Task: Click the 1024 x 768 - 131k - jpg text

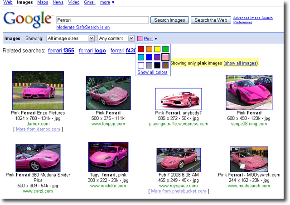Action: 38,118
